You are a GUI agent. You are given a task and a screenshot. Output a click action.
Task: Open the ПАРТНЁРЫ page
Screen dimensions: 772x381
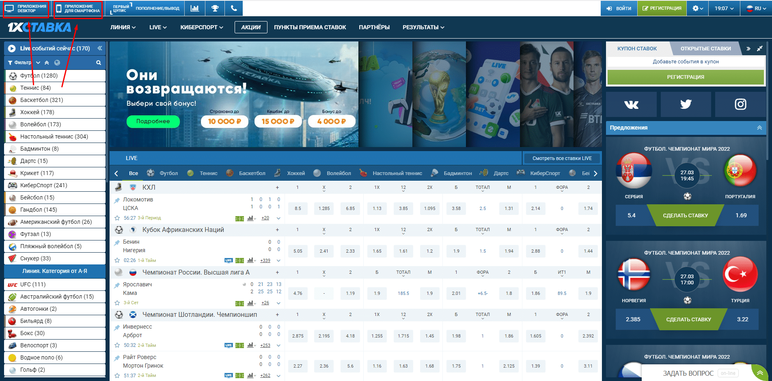pyautogui.click(x=374, y=27)
